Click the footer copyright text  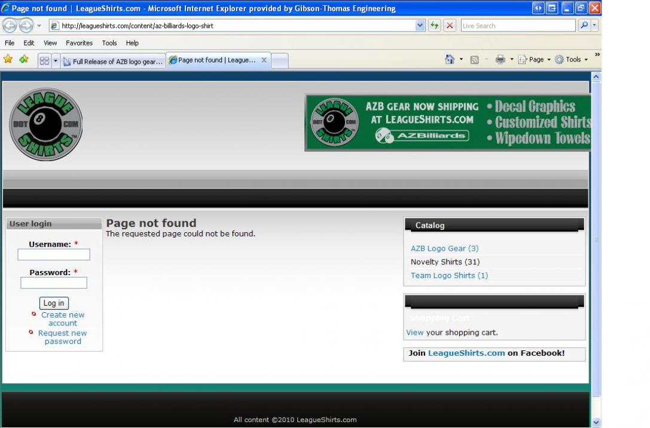pos(295,420)
